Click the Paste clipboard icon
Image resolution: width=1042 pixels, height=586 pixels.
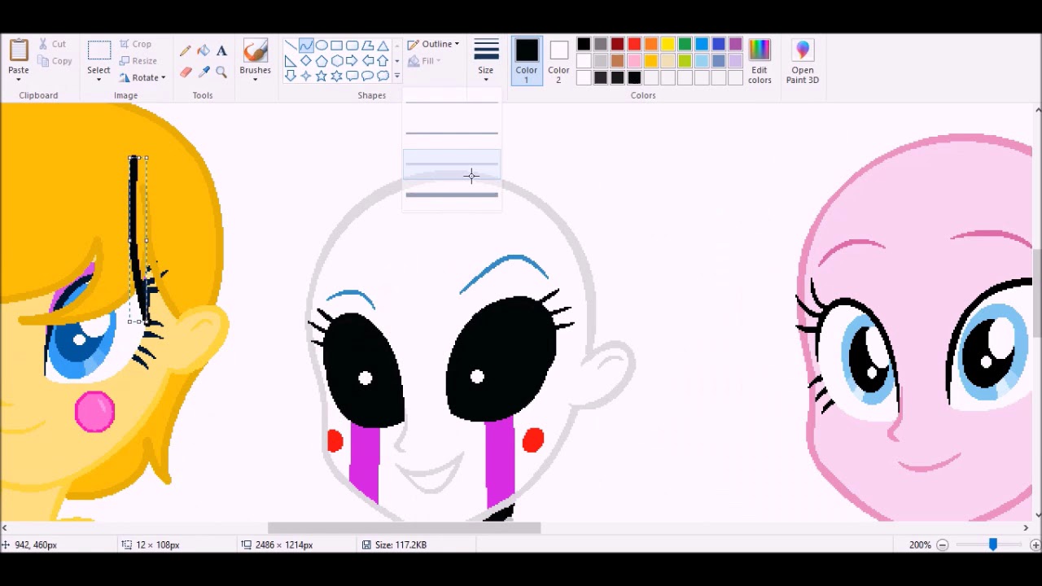click(19, 50)
